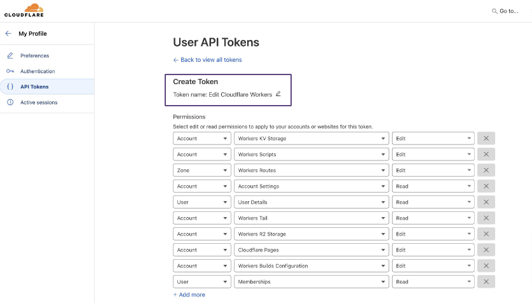Open the Go to search box
Screen dimensions: 532x303
tap(505, 11)
